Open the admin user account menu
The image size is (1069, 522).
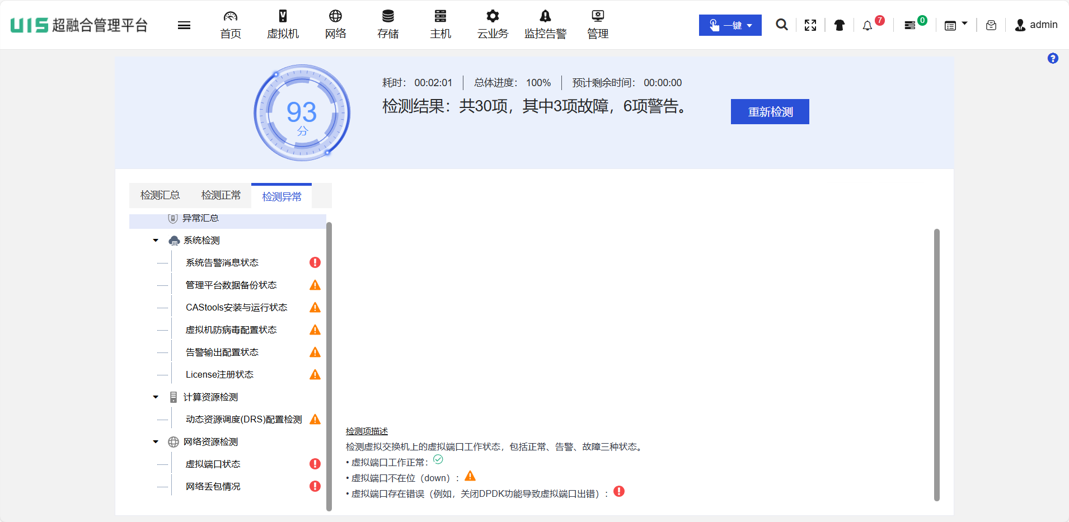click(x=1036, y=25)
